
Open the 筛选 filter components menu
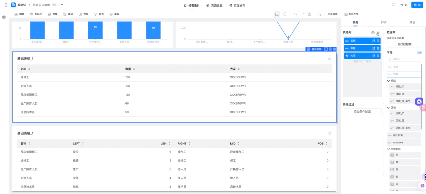point(99,14)
